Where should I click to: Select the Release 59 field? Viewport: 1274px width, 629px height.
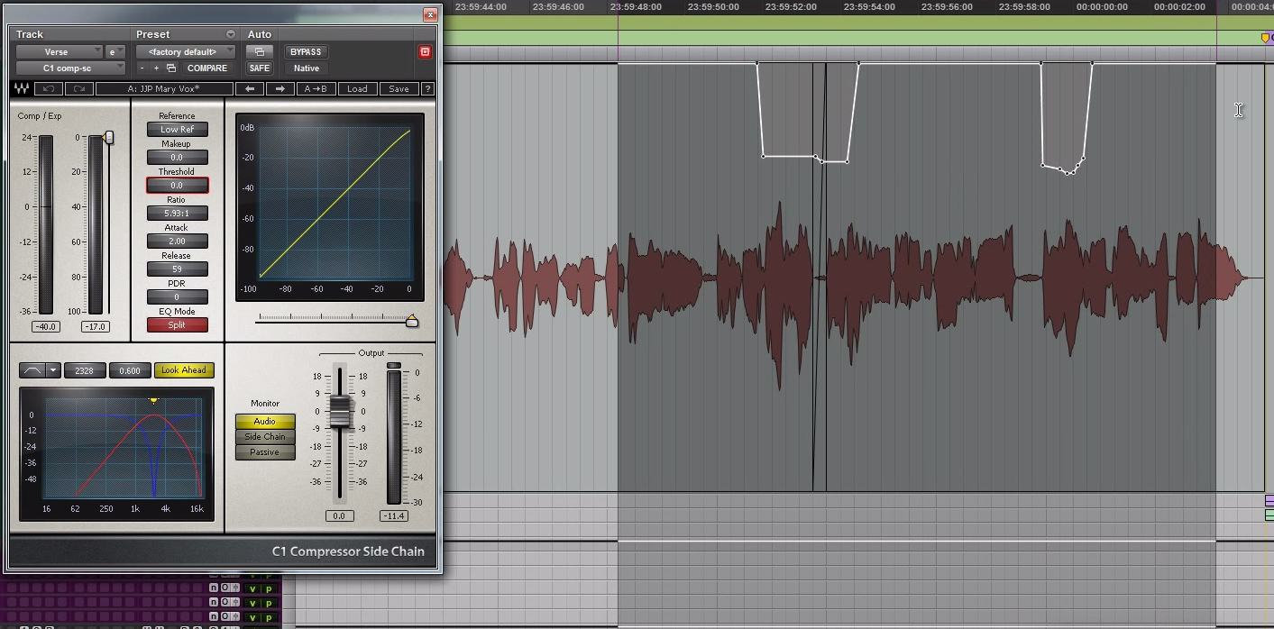[x=177, y=269]
